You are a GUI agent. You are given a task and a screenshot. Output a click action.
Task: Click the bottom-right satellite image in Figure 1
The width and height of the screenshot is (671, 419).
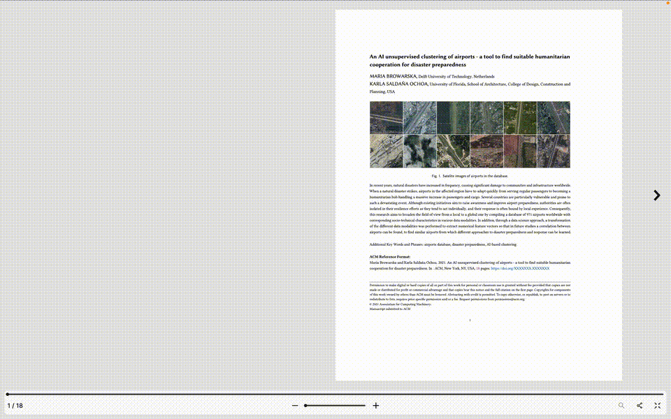[x=554, y=152]
